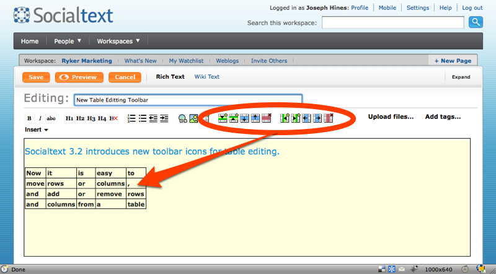The height and width of the screenshot is (274, 496).
Task: Click Upload files...
Action: (391, 117)
